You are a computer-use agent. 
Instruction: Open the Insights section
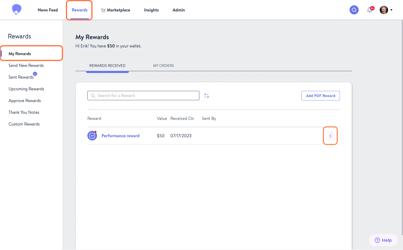point(151,10)
